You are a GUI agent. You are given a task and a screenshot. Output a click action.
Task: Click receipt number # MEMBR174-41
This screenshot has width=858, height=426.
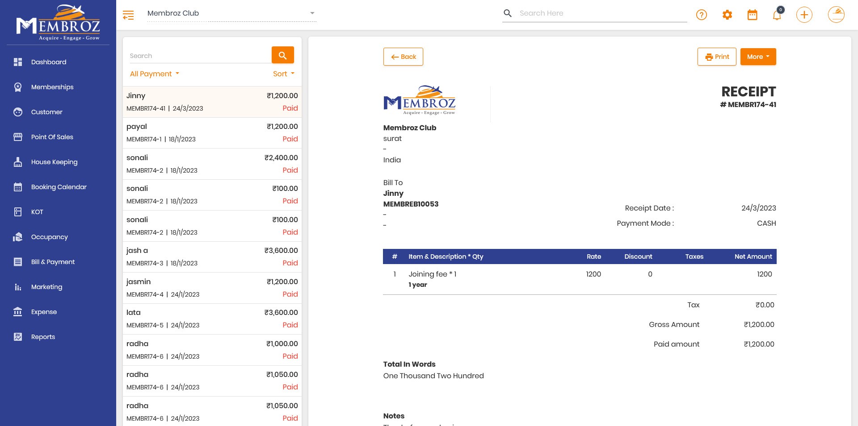pyautogui.click(x=748, y=105)
